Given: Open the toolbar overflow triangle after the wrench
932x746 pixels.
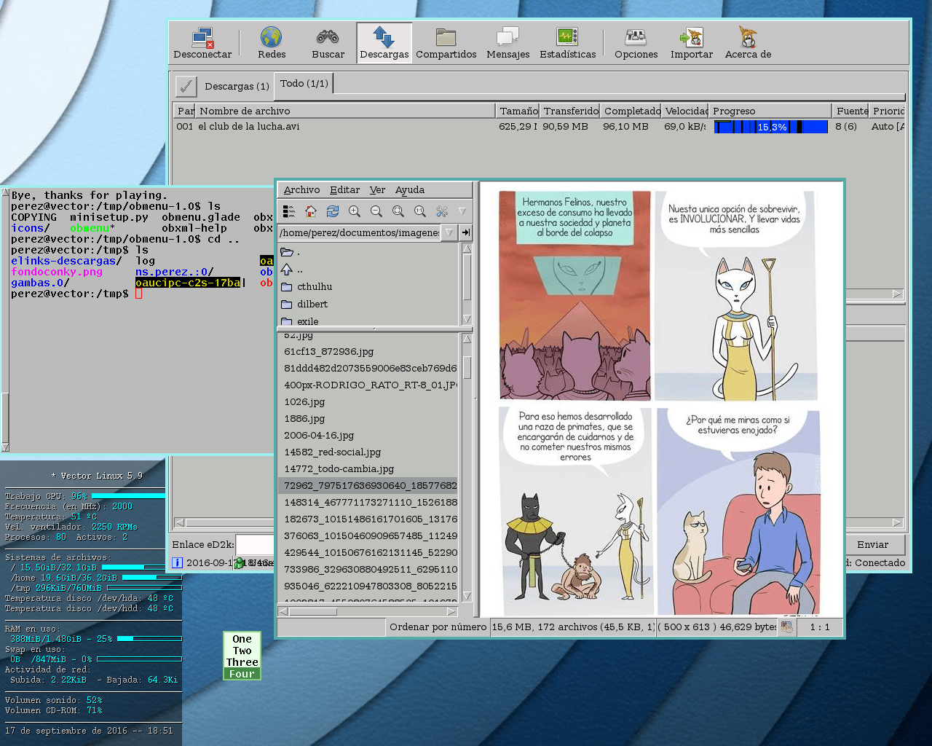Looking at the screenshot, I should tap(462, 211).
